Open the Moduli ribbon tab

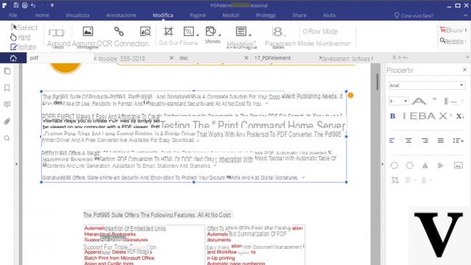[x=230, y=15]
